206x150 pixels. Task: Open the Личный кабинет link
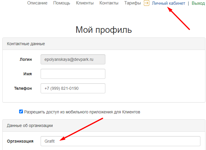(169, 3)
